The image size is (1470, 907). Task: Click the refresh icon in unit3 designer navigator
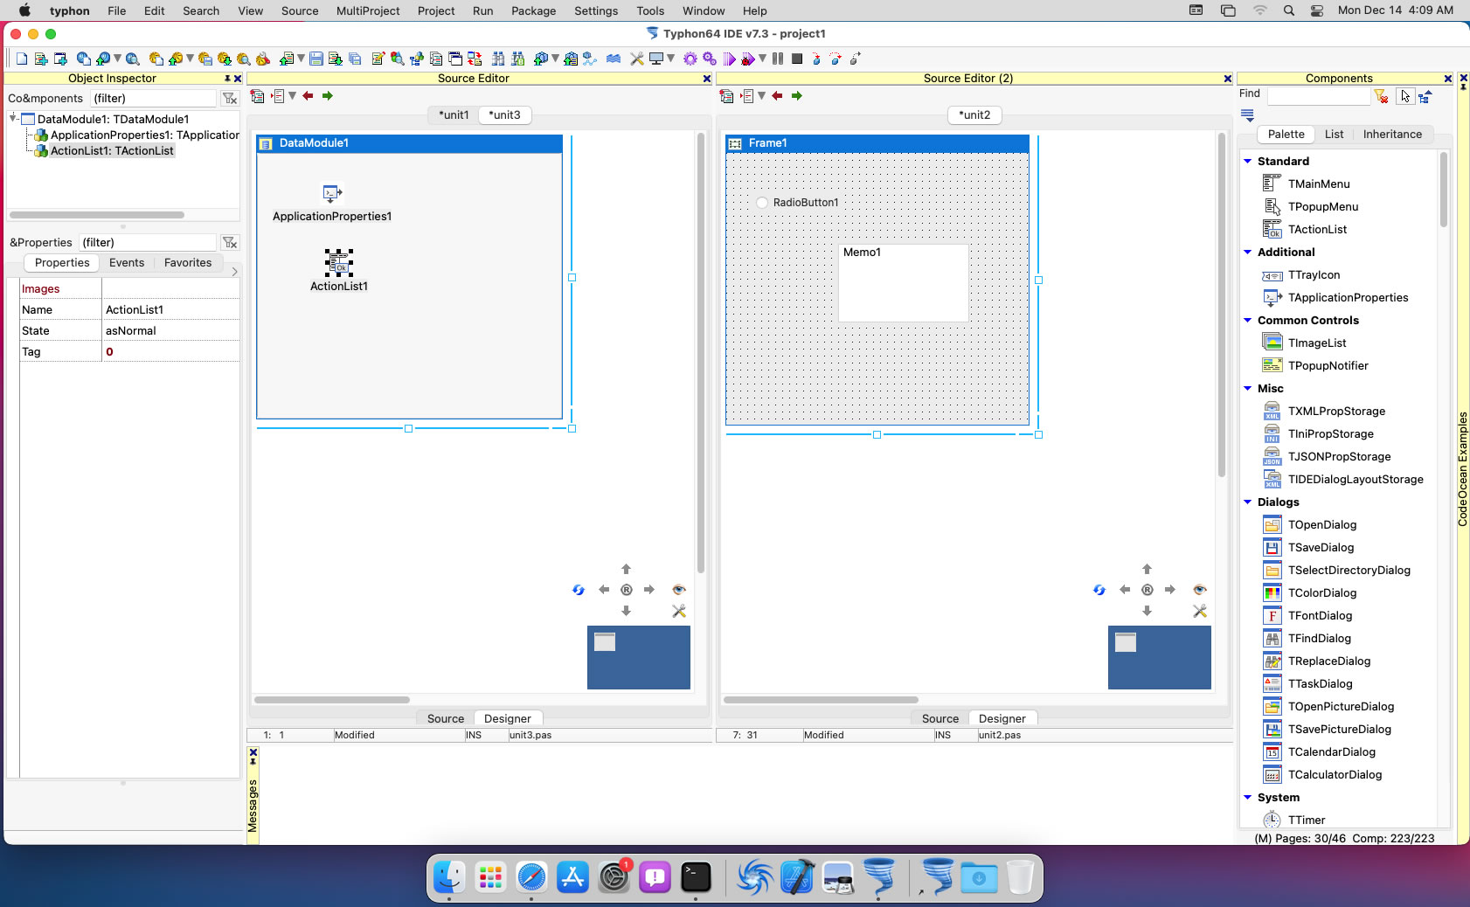[x=578, y=590]
